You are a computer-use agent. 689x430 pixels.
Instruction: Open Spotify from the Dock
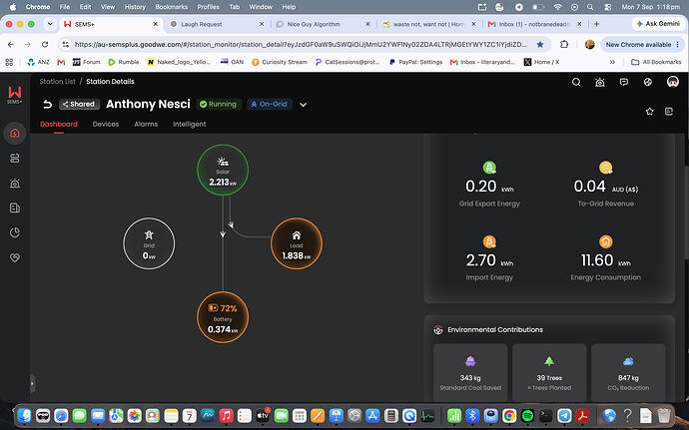[x=528, y=415]
